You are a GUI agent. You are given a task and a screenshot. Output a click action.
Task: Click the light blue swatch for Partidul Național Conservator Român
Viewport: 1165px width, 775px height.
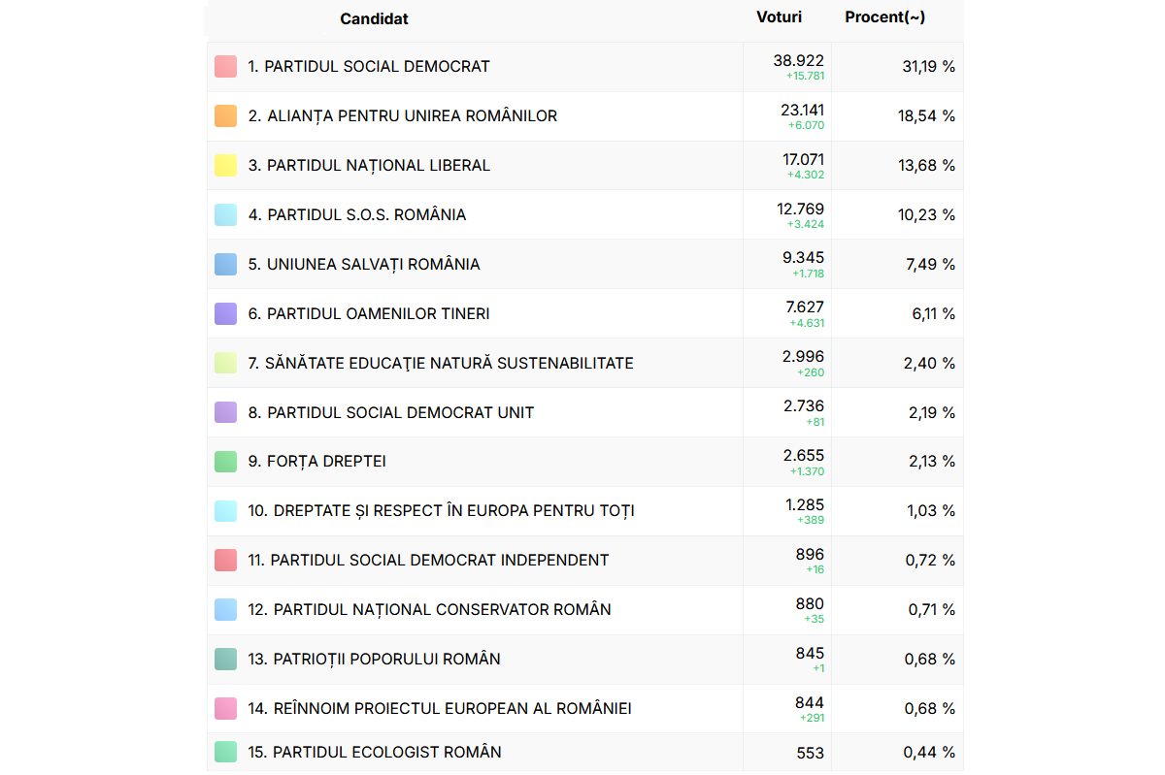(x=225, y=610)
